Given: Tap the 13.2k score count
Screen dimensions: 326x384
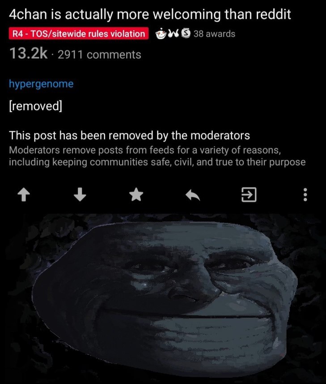Looking at the screenshot, I should 28,53.
